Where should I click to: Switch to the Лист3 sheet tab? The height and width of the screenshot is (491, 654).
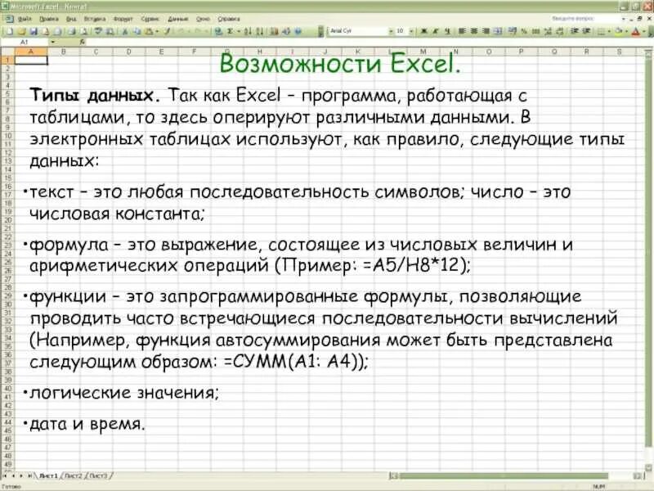(x=97, y=475)
